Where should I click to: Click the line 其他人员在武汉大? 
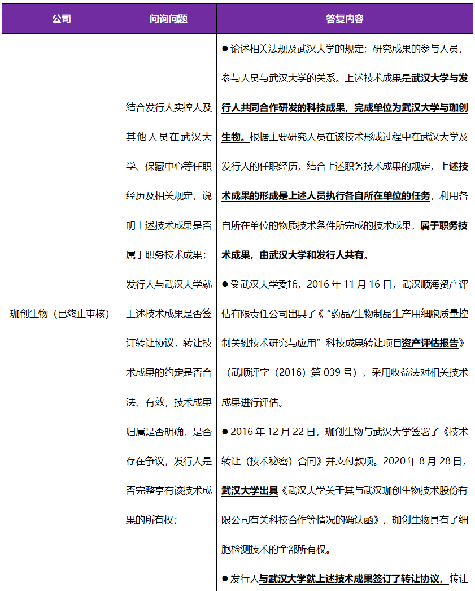tap(169, 137)
